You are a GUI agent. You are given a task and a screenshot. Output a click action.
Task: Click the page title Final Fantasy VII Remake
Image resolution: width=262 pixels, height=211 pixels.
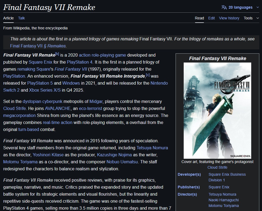(x=49, y=7)
